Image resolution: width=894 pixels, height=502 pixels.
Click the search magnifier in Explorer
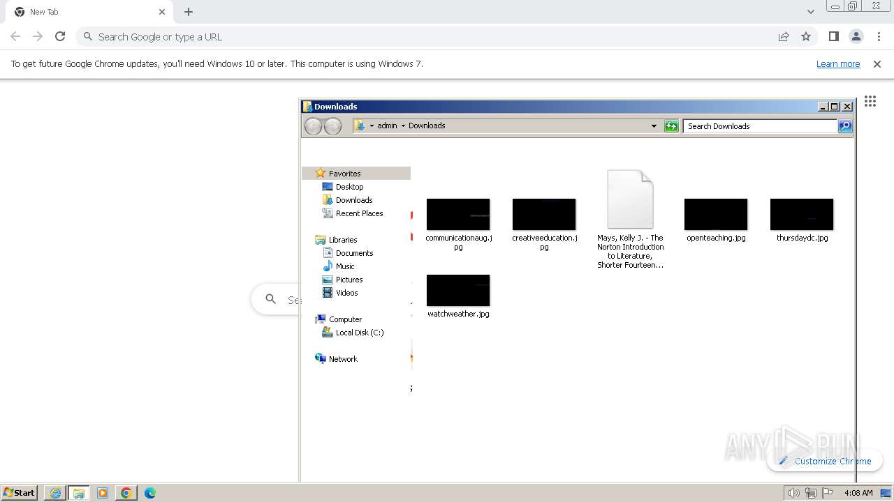[x=845, y=126]
